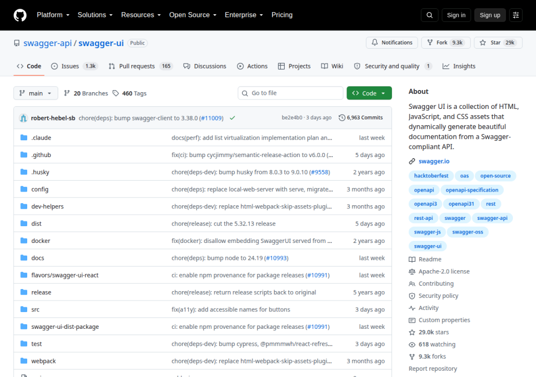Click the src folder icon

pos(24,309)
